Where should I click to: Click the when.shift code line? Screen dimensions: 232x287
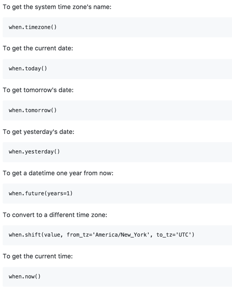click(101, 235)
